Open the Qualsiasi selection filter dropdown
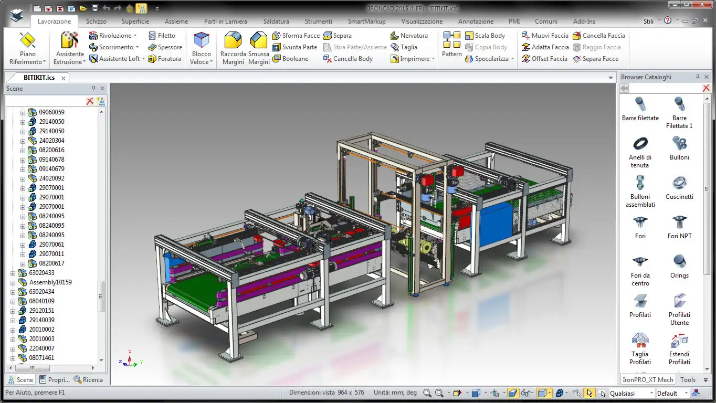The height and width of the screenshot is (403, 716). 651,393
